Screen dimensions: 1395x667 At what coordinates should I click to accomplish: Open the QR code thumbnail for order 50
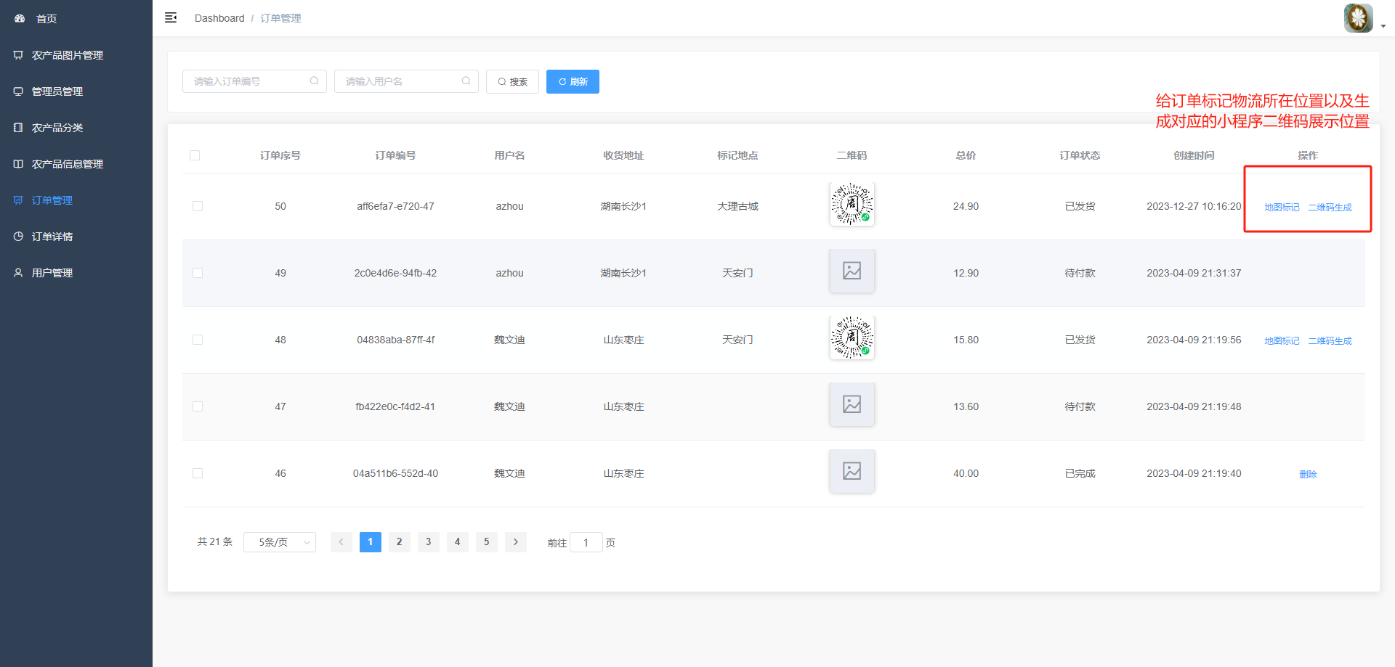click(852, 204)
